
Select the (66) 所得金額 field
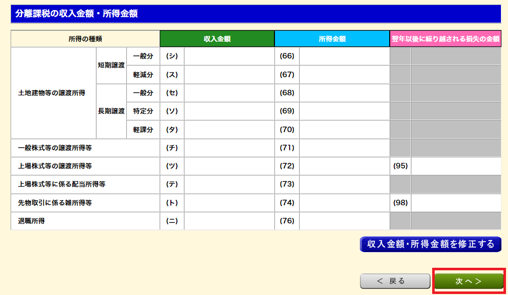click(344, 56)
